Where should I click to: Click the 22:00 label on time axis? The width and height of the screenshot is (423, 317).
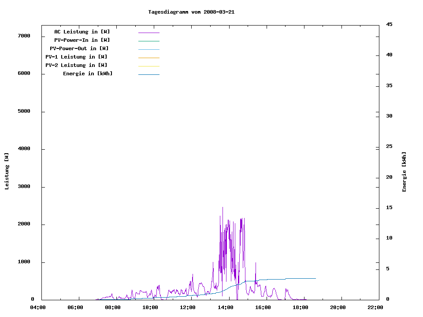coord(375,307)
